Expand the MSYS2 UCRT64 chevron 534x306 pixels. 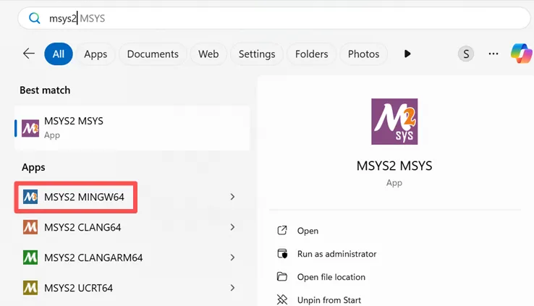(232, 288)
